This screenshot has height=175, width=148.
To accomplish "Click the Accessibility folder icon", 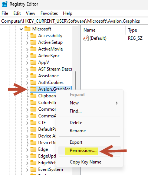I will pos(33,36).
